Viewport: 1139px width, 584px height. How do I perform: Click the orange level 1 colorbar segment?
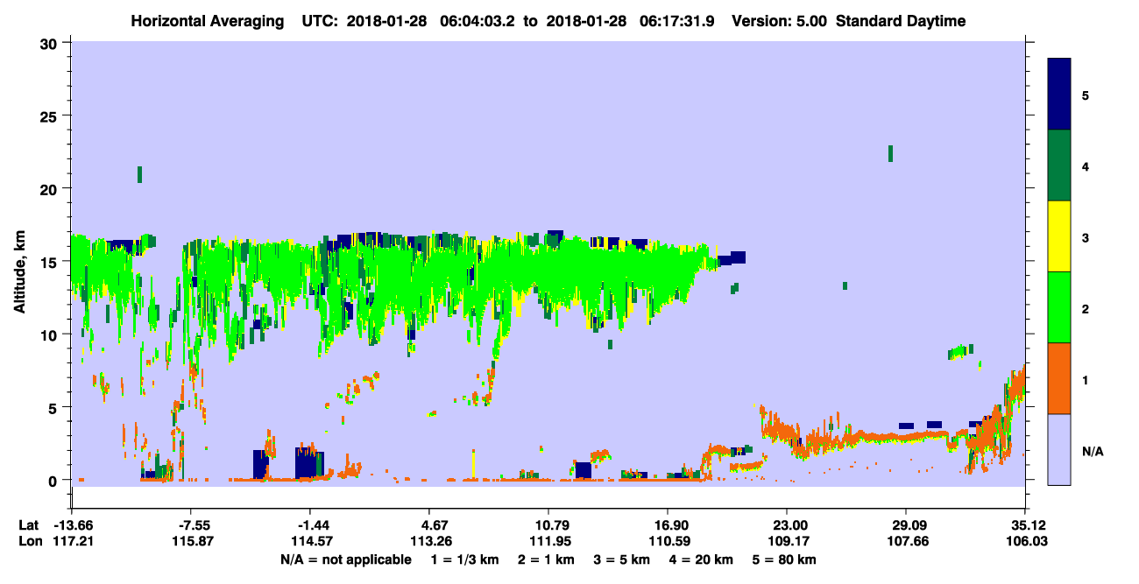click(x=1059, y=378)
